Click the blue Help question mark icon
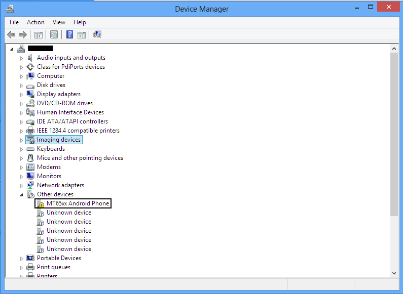 coord(69,34)
